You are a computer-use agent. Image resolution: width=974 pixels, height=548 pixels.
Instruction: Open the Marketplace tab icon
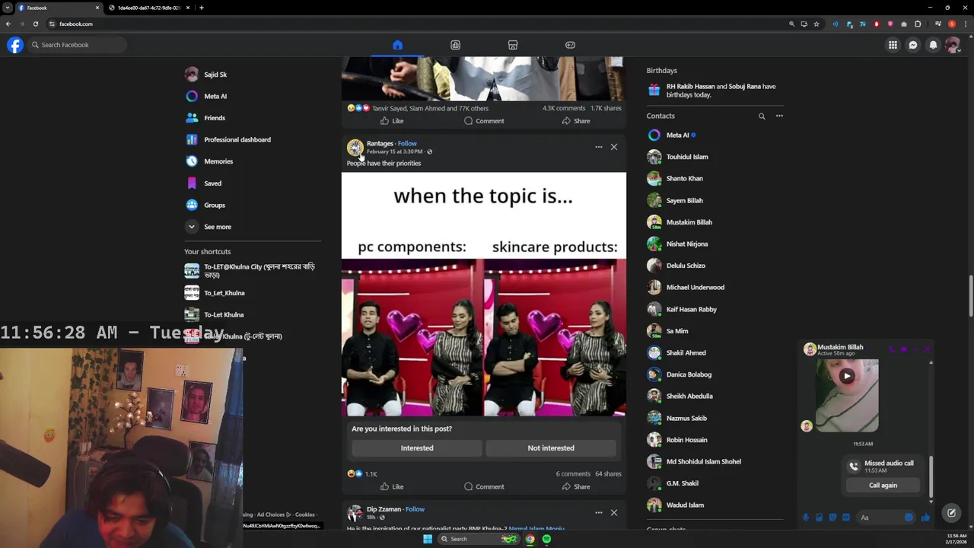[513, 45]
